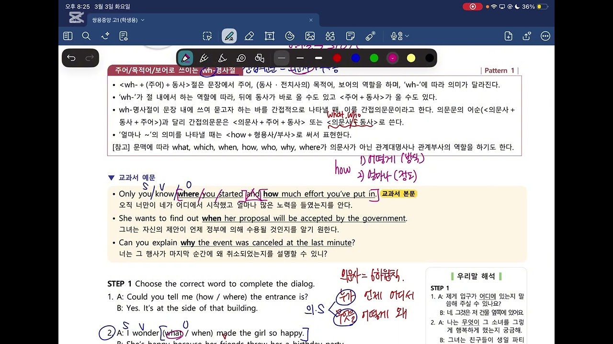Undo the last stroke
This screenshot has height=344, width=613.
(71, 58)
